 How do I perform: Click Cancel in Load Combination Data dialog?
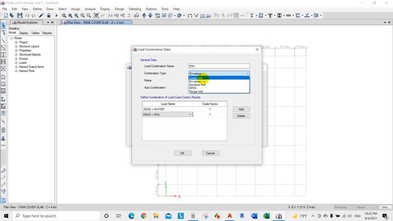[210, 153]
